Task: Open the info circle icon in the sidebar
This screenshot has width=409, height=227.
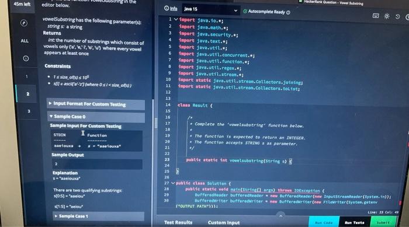Action: pyautogui.click(x=26, y=58)
